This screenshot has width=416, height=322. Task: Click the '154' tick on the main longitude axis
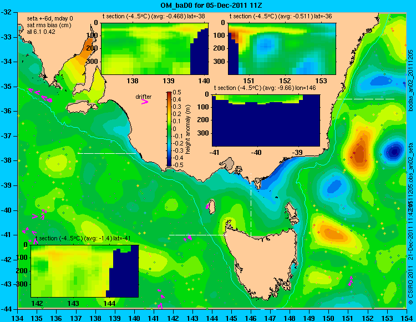[407, 318]
